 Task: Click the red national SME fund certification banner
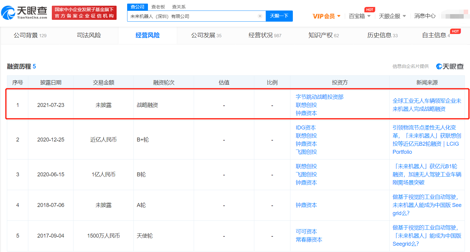coord(84,13)
